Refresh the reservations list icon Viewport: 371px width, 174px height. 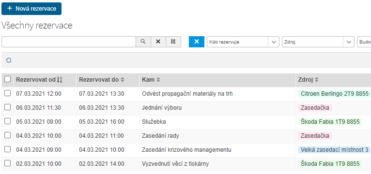[x=9, y=60]
